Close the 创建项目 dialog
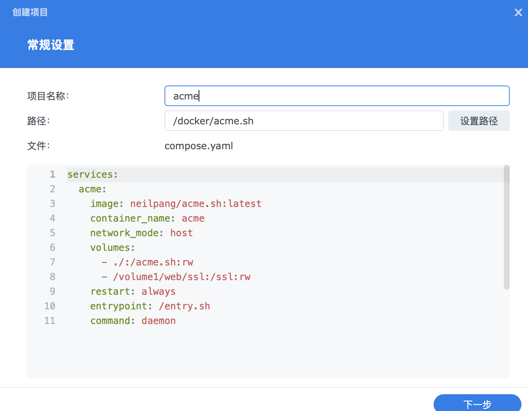Screen dimensions: 528x411 pos(518,12)
